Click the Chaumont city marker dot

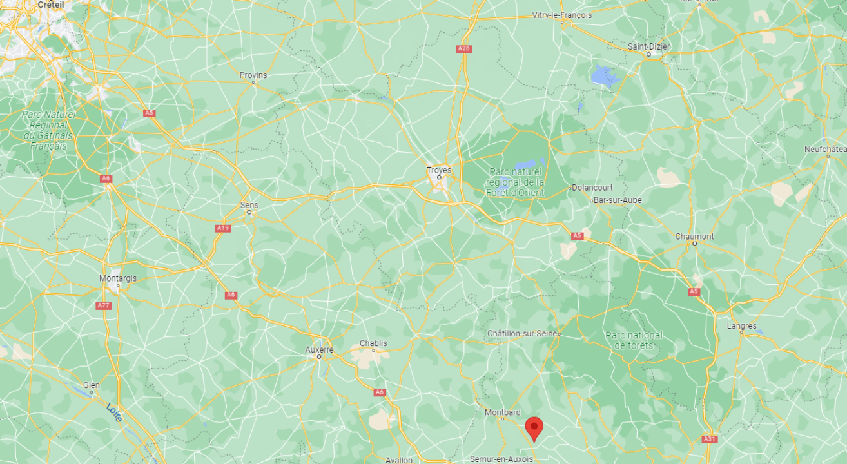pyautogui.click(x=694, y=244)
